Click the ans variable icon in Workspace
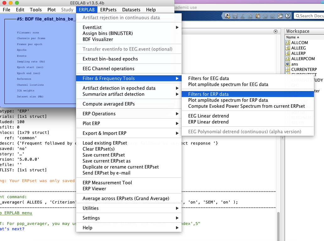Viewport: 324px width, 241px height. (x=288, y=64)
